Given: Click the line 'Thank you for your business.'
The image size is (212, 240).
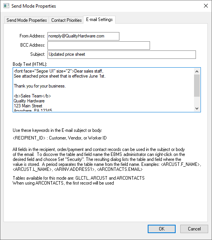Looking at the screenshot, I should point(40,86).
